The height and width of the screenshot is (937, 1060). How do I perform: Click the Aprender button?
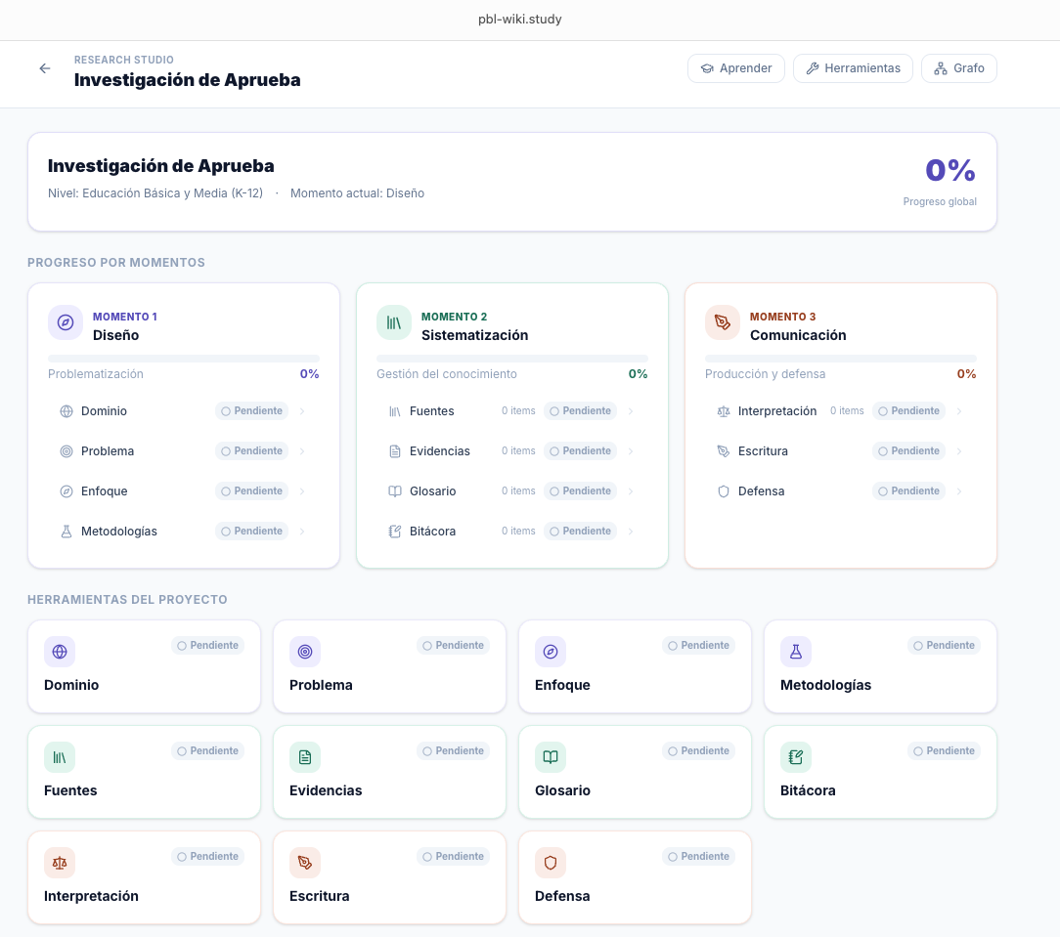click(735, 68)
